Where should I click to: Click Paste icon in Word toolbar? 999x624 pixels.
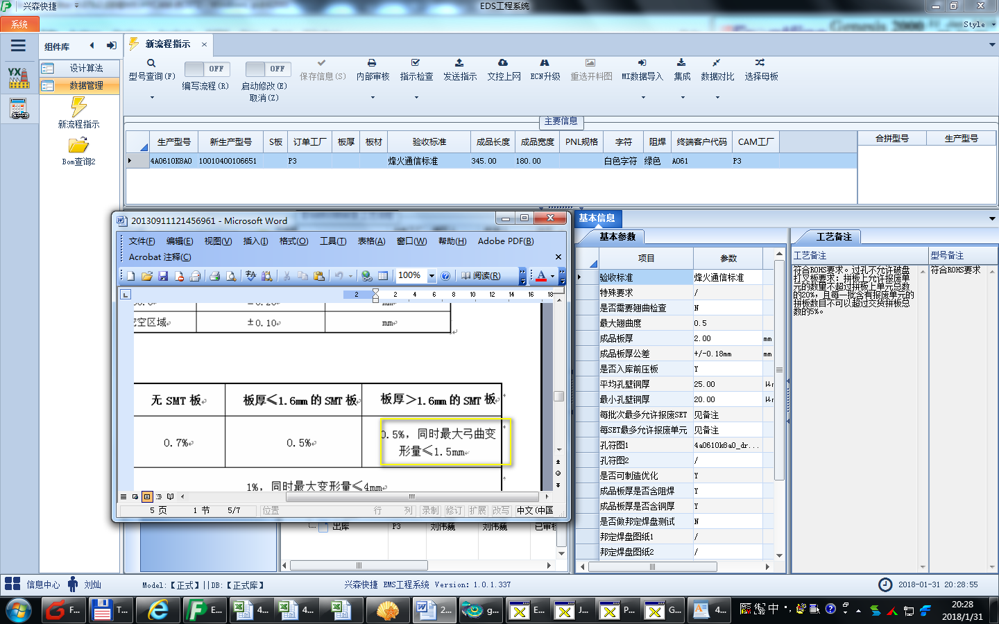click(319, 276)
